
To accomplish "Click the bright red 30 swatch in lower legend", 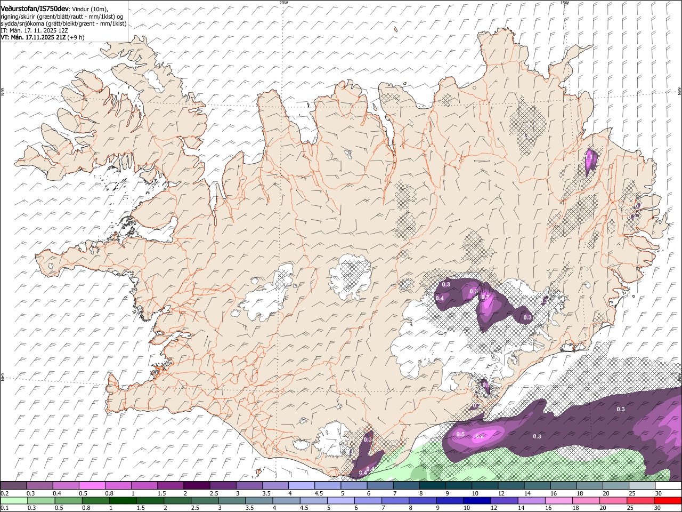I will coord(668,500).
